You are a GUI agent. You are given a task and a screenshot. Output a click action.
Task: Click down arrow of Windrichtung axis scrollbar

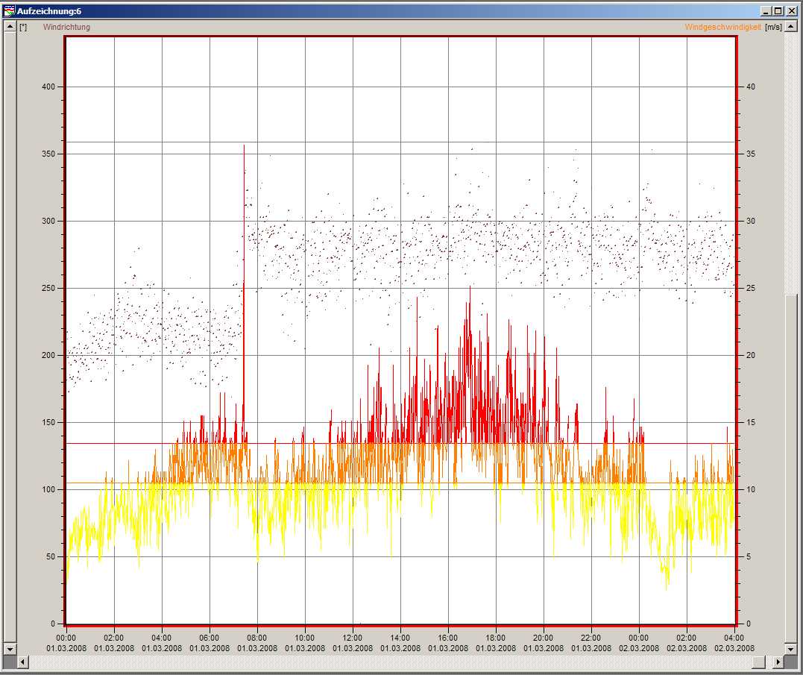pyautogui.click(x=10, y=648)
